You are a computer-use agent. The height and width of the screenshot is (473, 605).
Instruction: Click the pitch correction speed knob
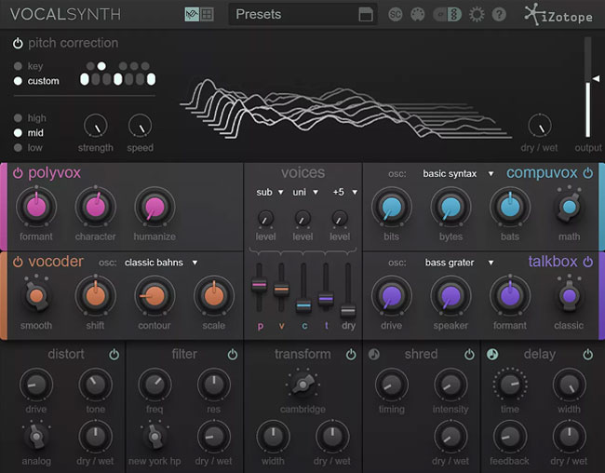[140, 126]
